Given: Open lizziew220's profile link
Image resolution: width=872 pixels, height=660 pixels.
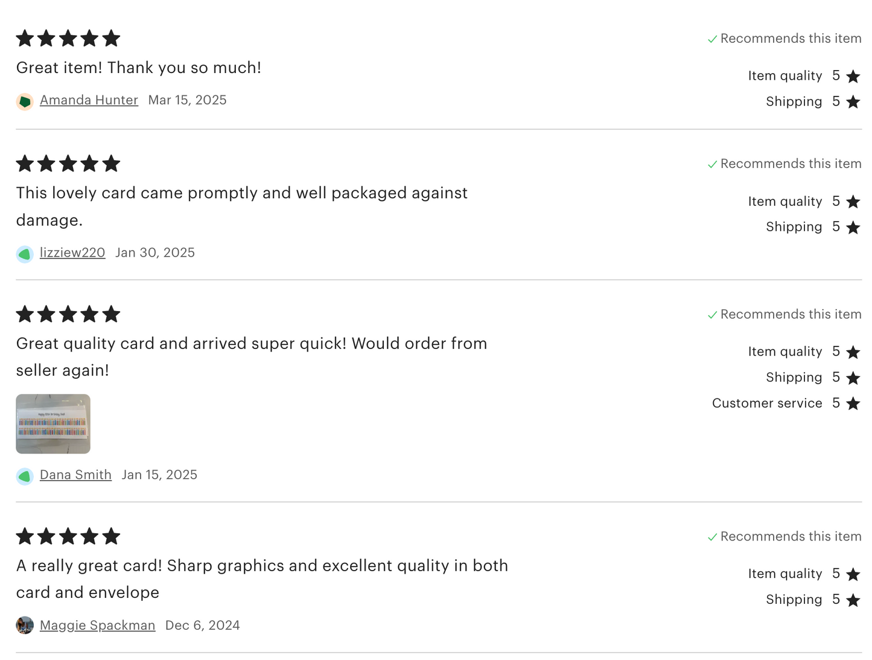Looking at the screenshot, I should [72, 253].
